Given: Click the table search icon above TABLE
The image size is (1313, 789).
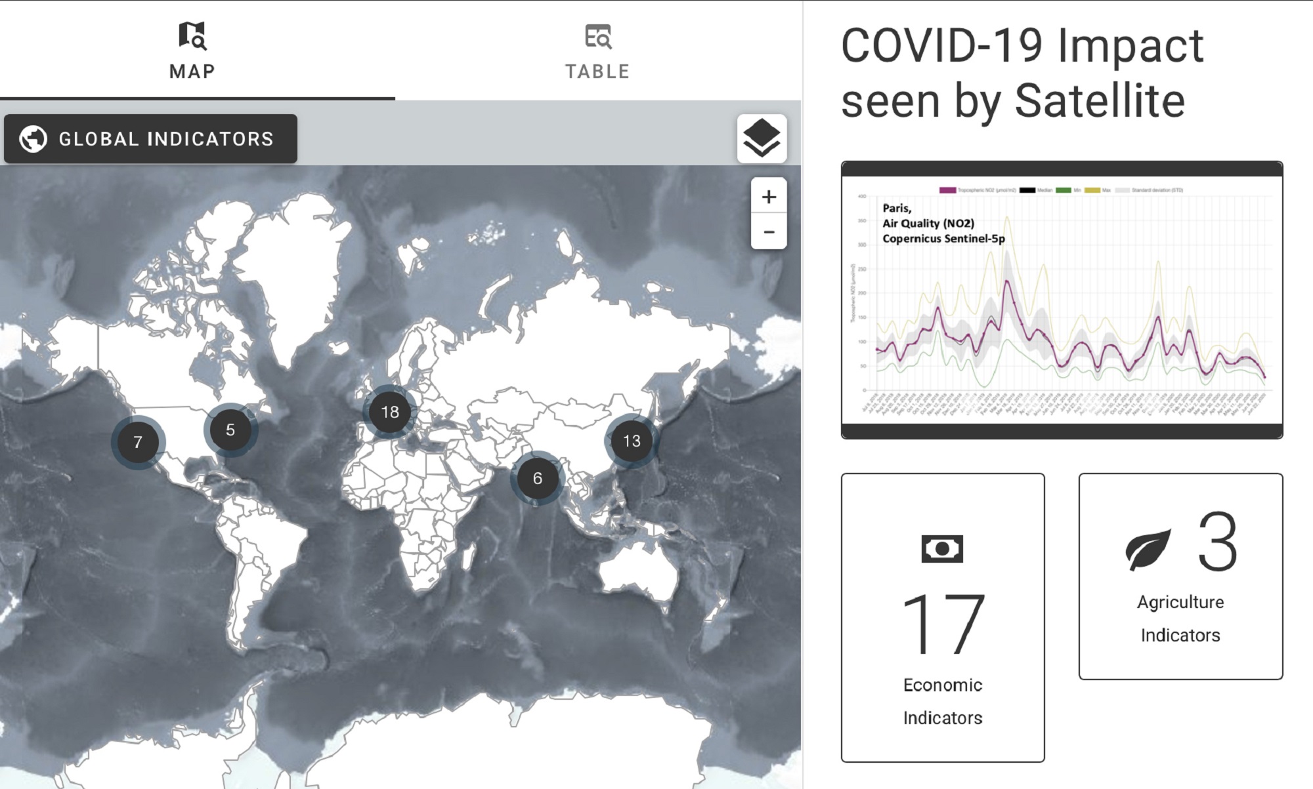Looking at the screenshot, I should pyautogui.click(x=598, y=37).
